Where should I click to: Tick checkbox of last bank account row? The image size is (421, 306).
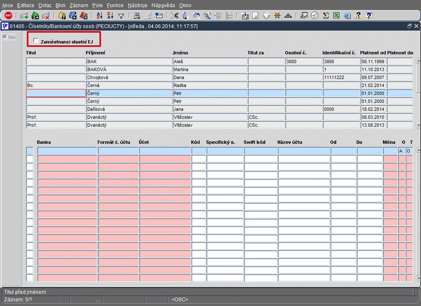pyautogui.click(x=30, y=278)
